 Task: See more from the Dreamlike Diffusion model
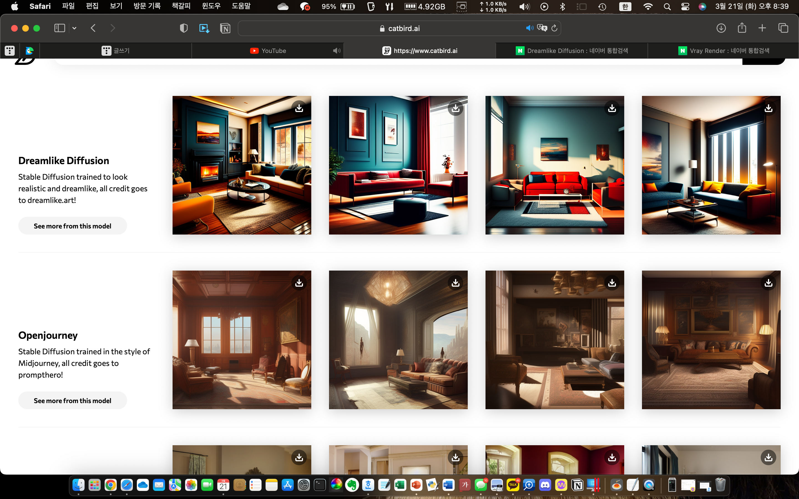tap(72, 226)
